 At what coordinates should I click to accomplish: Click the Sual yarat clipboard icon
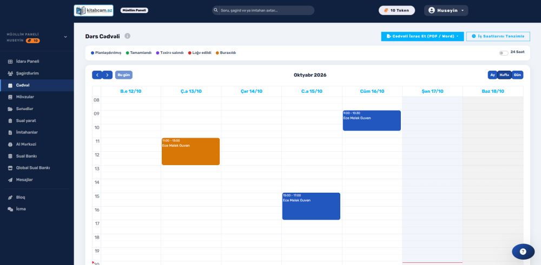[10, 120]
